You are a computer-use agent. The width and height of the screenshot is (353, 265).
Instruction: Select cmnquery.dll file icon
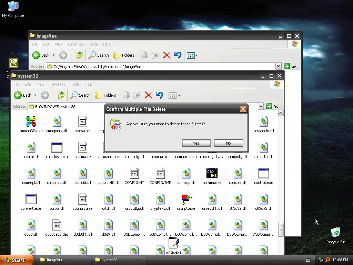click(x=57, y=121)
